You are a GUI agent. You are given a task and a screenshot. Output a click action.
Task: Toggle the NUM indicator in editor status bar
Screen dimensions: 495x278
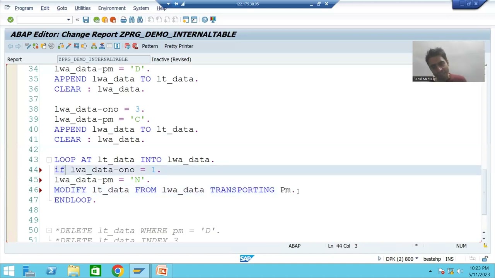pyautogui.click(x=461, y=246)
